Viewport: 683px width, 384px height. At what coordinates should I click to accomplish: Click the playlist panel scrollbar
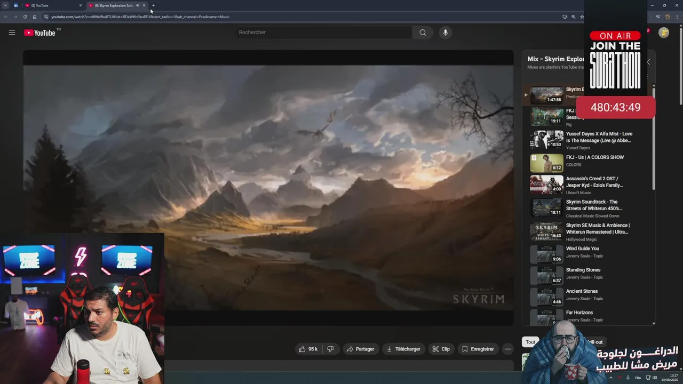pyautogui.click(x=654, y=140)
